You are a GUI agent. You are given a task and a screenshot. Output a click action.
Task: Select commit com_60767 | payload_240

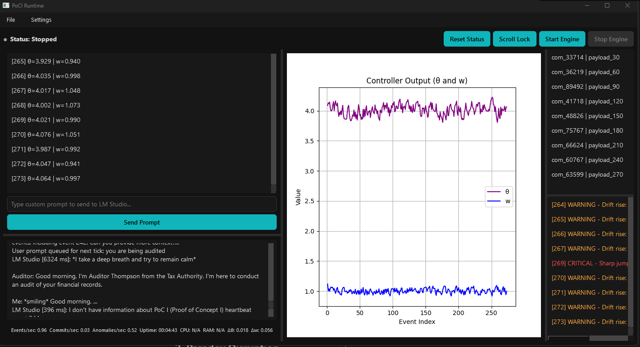click(x=587, y=160)
